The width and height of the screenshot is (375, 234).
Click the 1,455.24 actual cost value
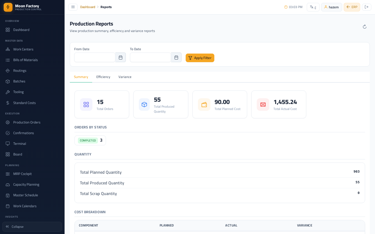click(285, 102)
